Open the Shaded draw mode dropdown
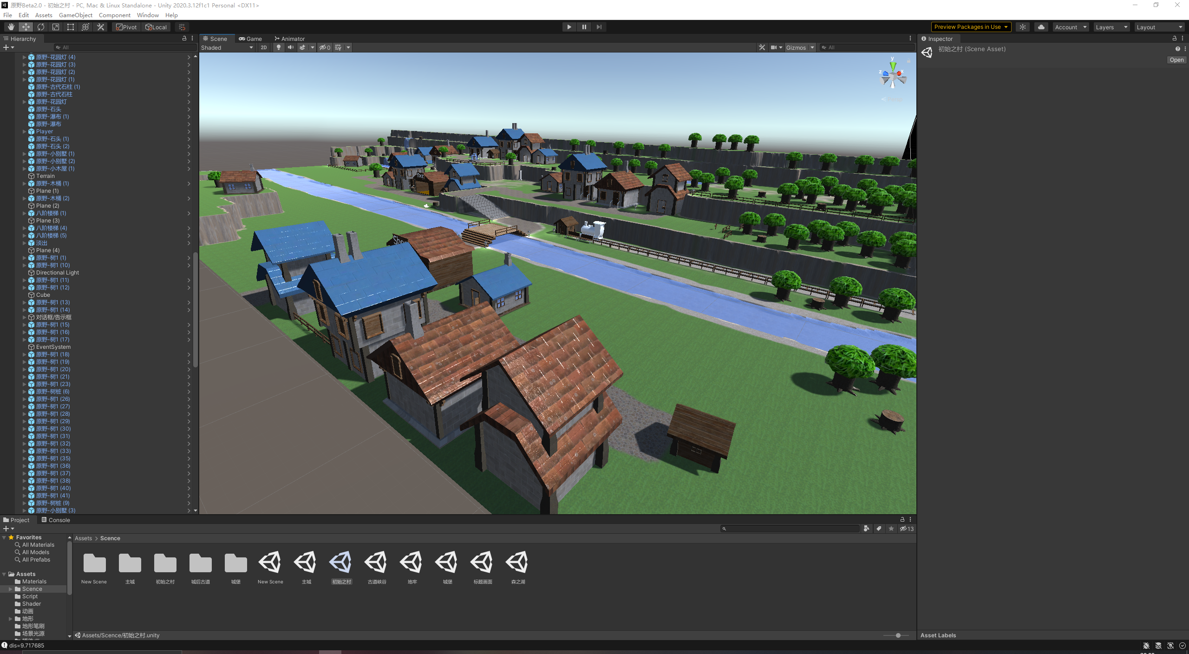 pyautogui.click(x=227, y=47)
